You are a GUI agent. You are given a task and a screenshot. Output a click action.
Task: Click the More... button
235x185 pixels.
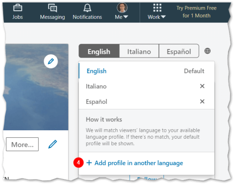[x=22, y=144]
